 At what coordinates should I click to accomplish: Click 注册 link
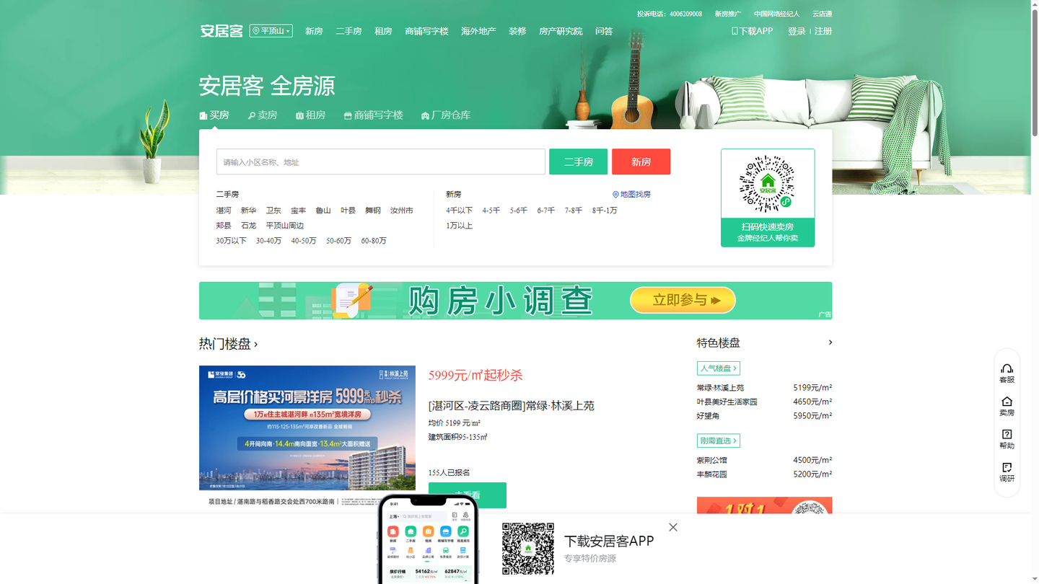(823, 31)
